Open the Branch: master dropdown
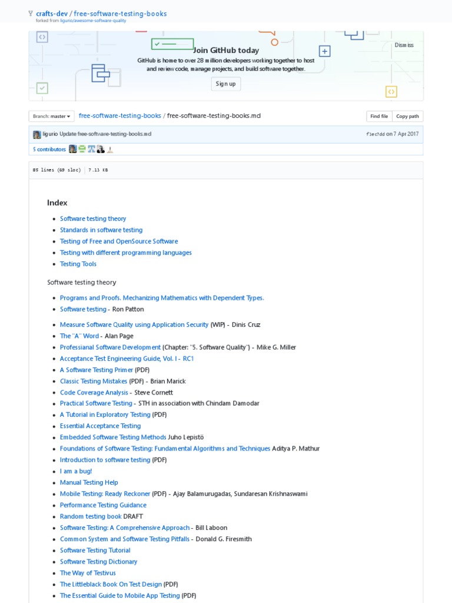The height and width of the screenshot is (603, 452). coord(52,116)
